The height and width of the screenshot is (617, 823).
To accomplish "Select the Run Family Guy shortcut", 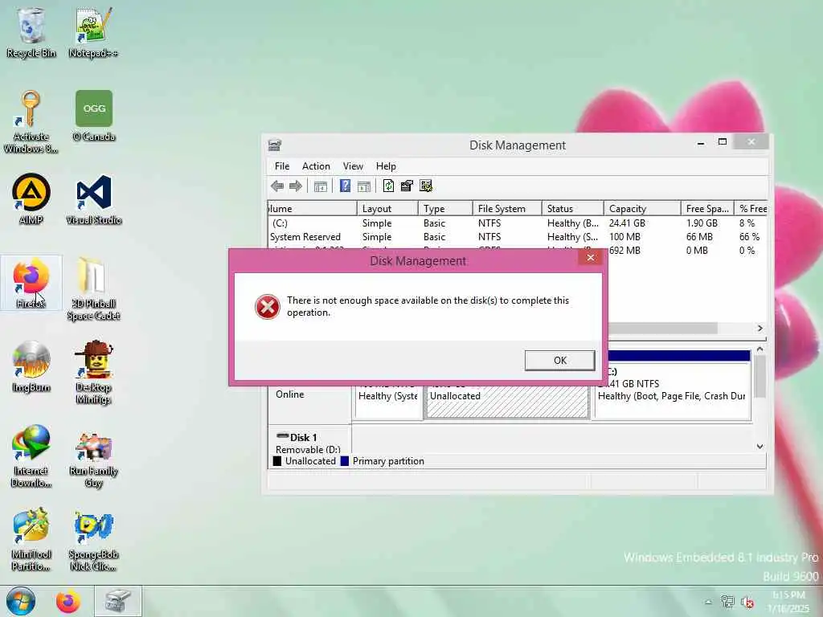I will [93, 460].
